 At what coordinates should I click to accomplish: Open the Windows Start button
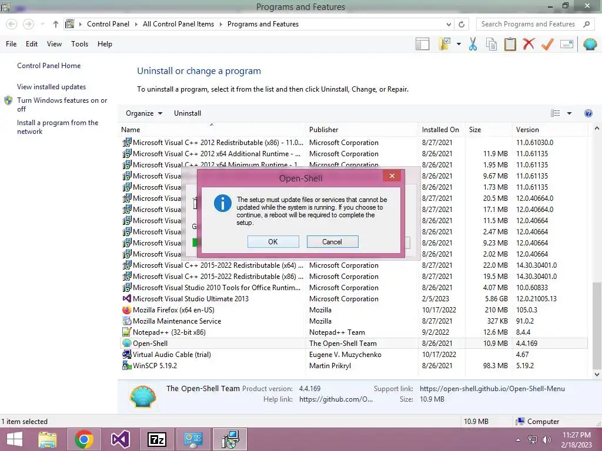coord(15,439)
